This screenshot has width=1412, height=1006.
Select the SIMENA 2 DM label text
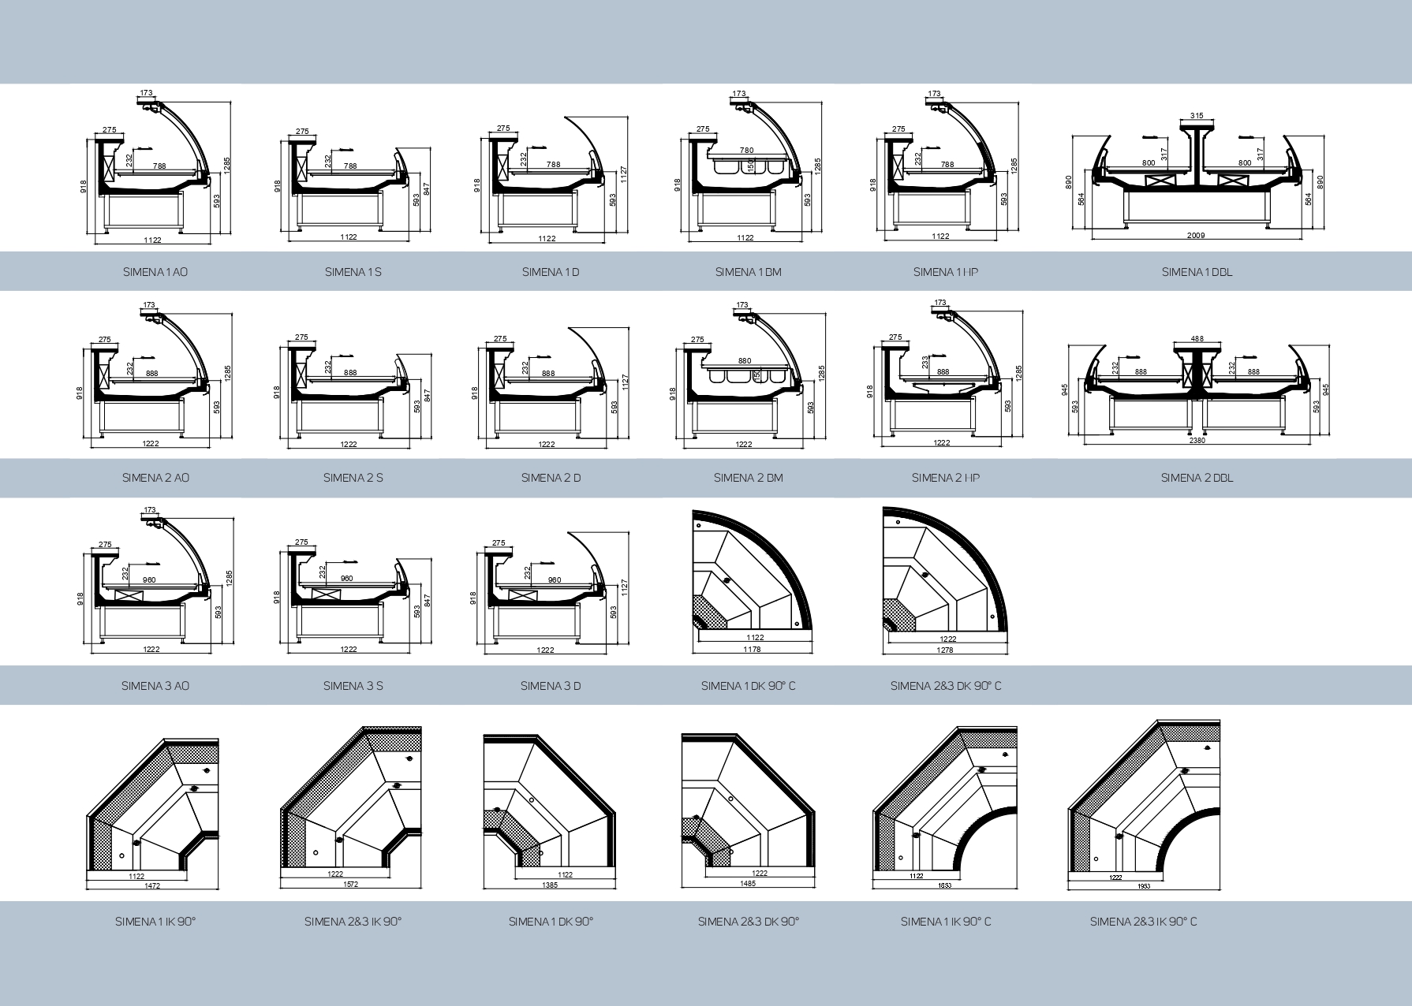pos(748,478)
